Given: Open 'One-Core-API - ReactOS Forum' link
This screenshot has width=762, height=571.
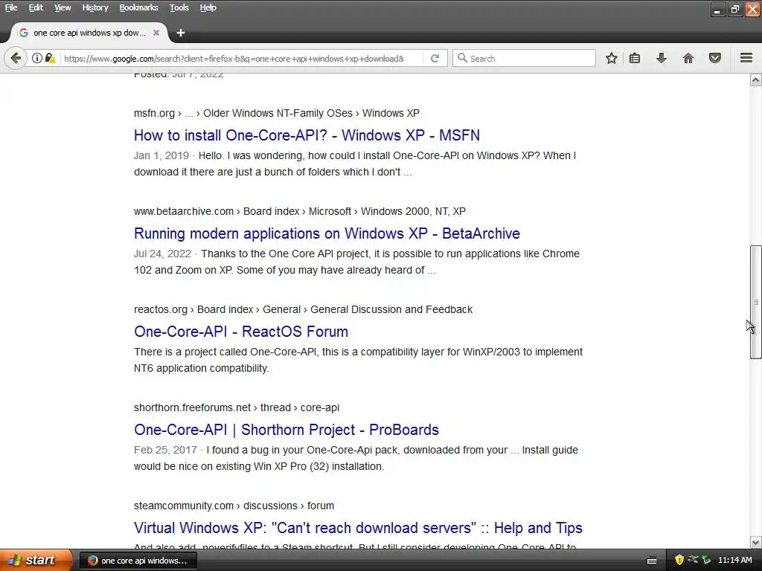Looking at the screenshot, I should pyautogui.click(x=241, y=332).
